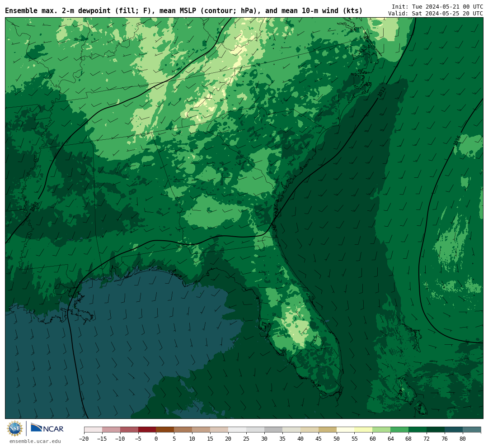This screenshot has height=447, width=488.
Task: Click the -5 colorbar tick label
Action: (138, 438)
